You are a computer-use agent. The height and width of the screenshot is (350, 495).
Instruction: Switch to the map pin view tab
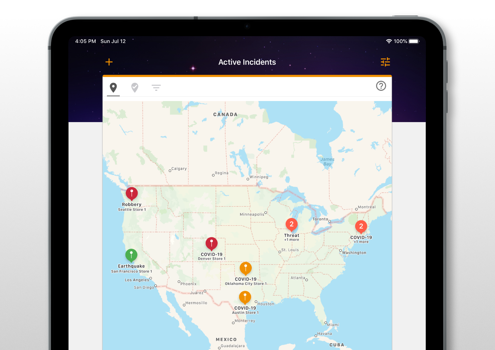pyautogui.click(x=113, y=88)
